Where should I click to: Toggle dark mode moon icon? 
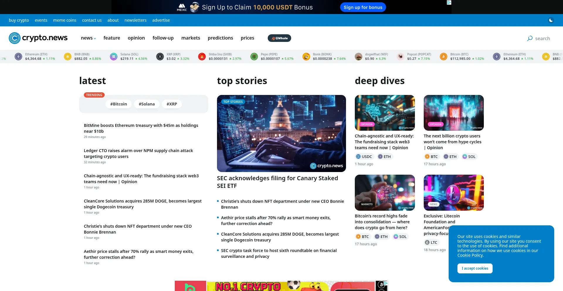tap(551, 20)
